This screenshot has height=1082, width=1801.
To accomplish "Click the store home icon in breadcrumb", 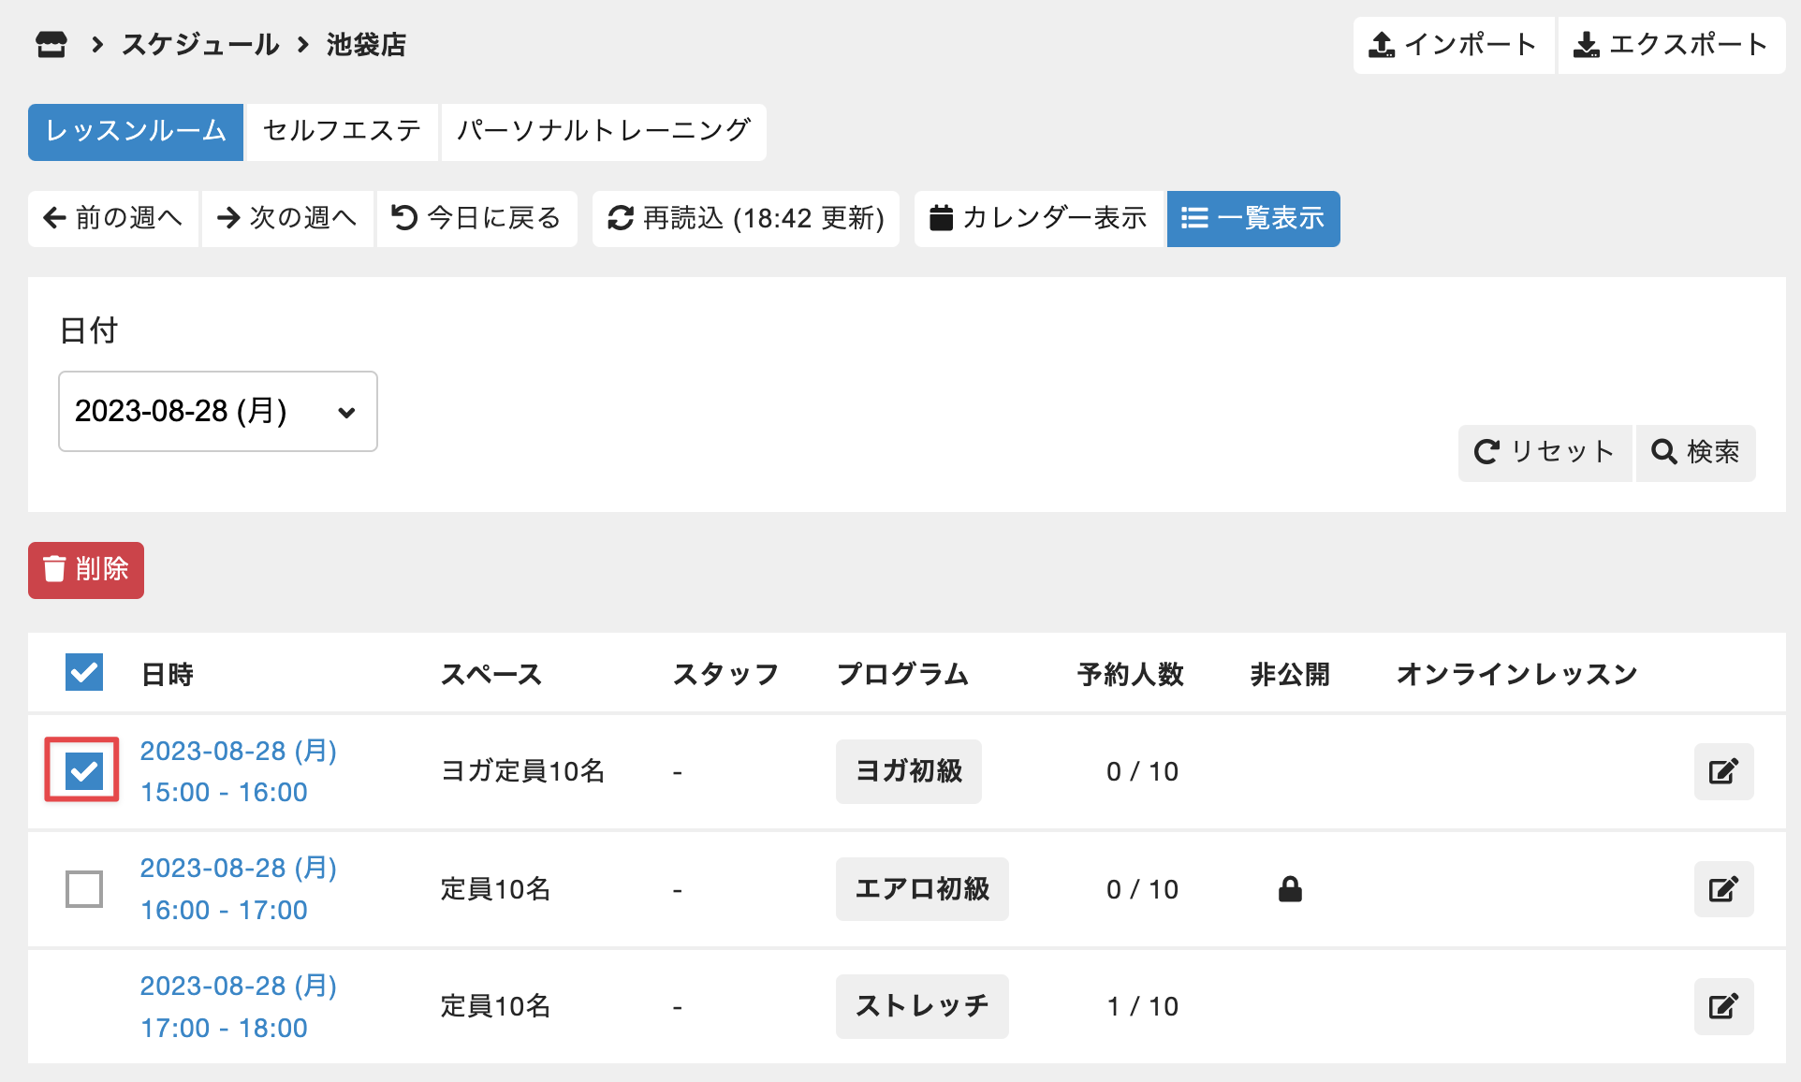I will coord(51,44).
